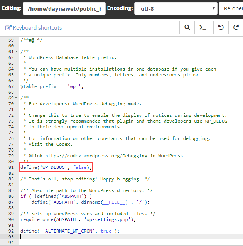Click "WordPress Database Table prefix." comment
Screen dimensions: 243x246
(x=73, y=57)
